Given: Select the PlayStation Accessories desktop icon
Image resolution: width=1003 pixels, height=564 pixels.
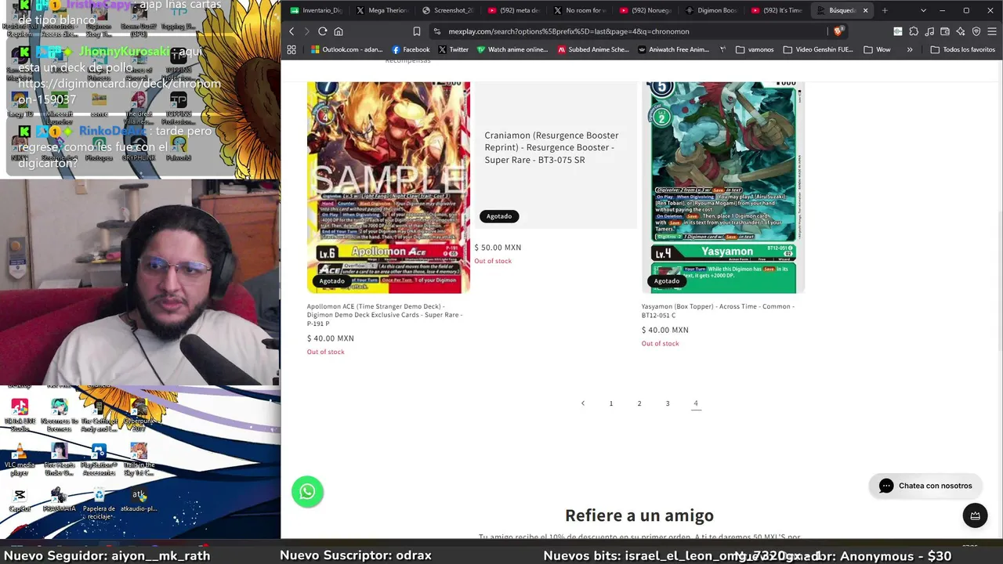Looking at the screenshot, I should click(x=99, y=460).
